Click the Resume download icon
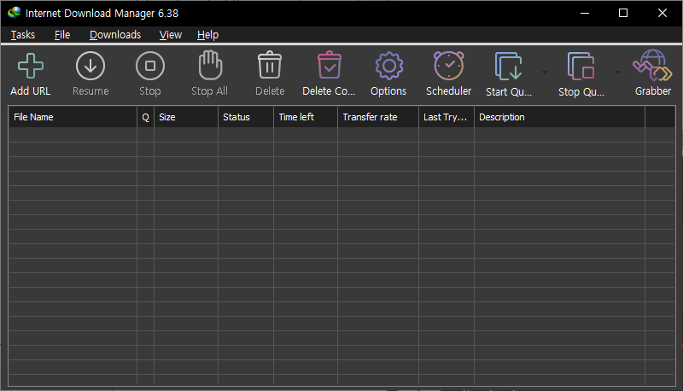Viewport: 683px width, 391px height. pos(90,66)
